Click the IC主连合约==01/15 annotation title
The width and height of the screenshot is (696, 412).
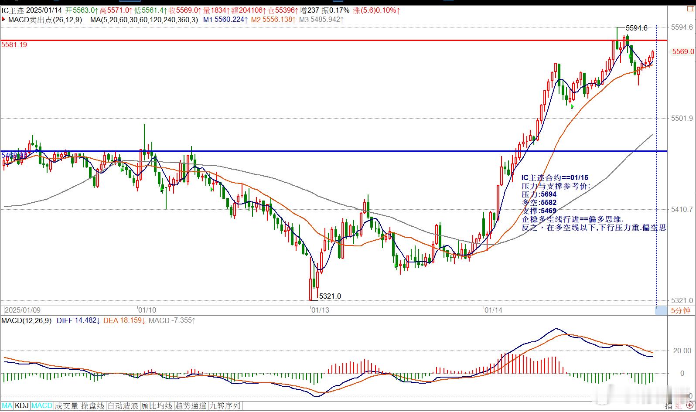555,178
